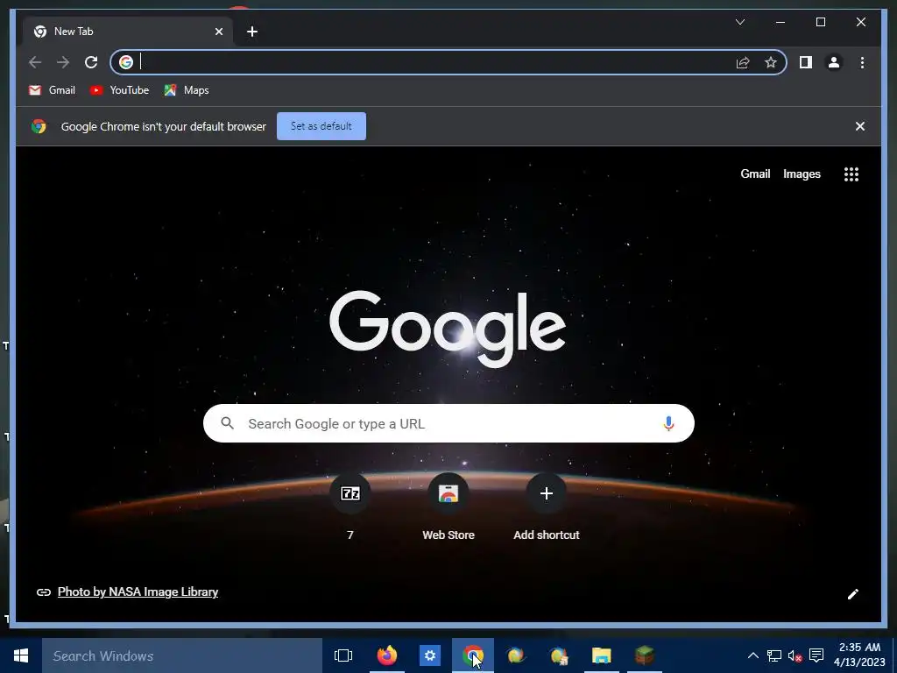Open the Maps bookmark
This screenshot has width=897, height=673.
187,90
